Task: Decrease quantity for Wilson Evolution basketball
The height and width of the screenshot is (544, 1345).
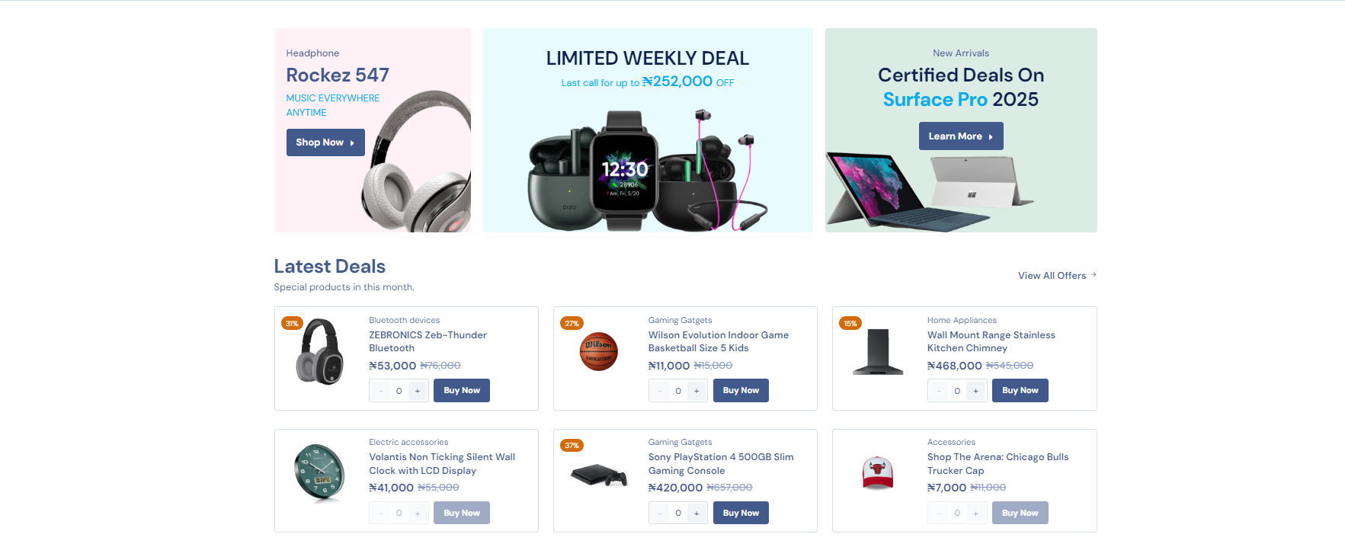Action: [660, 391]
